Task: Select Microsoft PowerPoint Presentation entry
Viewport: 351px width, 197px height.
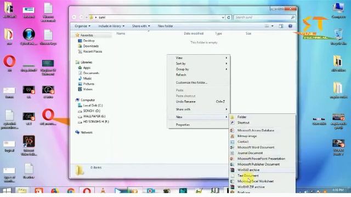Action: coord(261,159)
